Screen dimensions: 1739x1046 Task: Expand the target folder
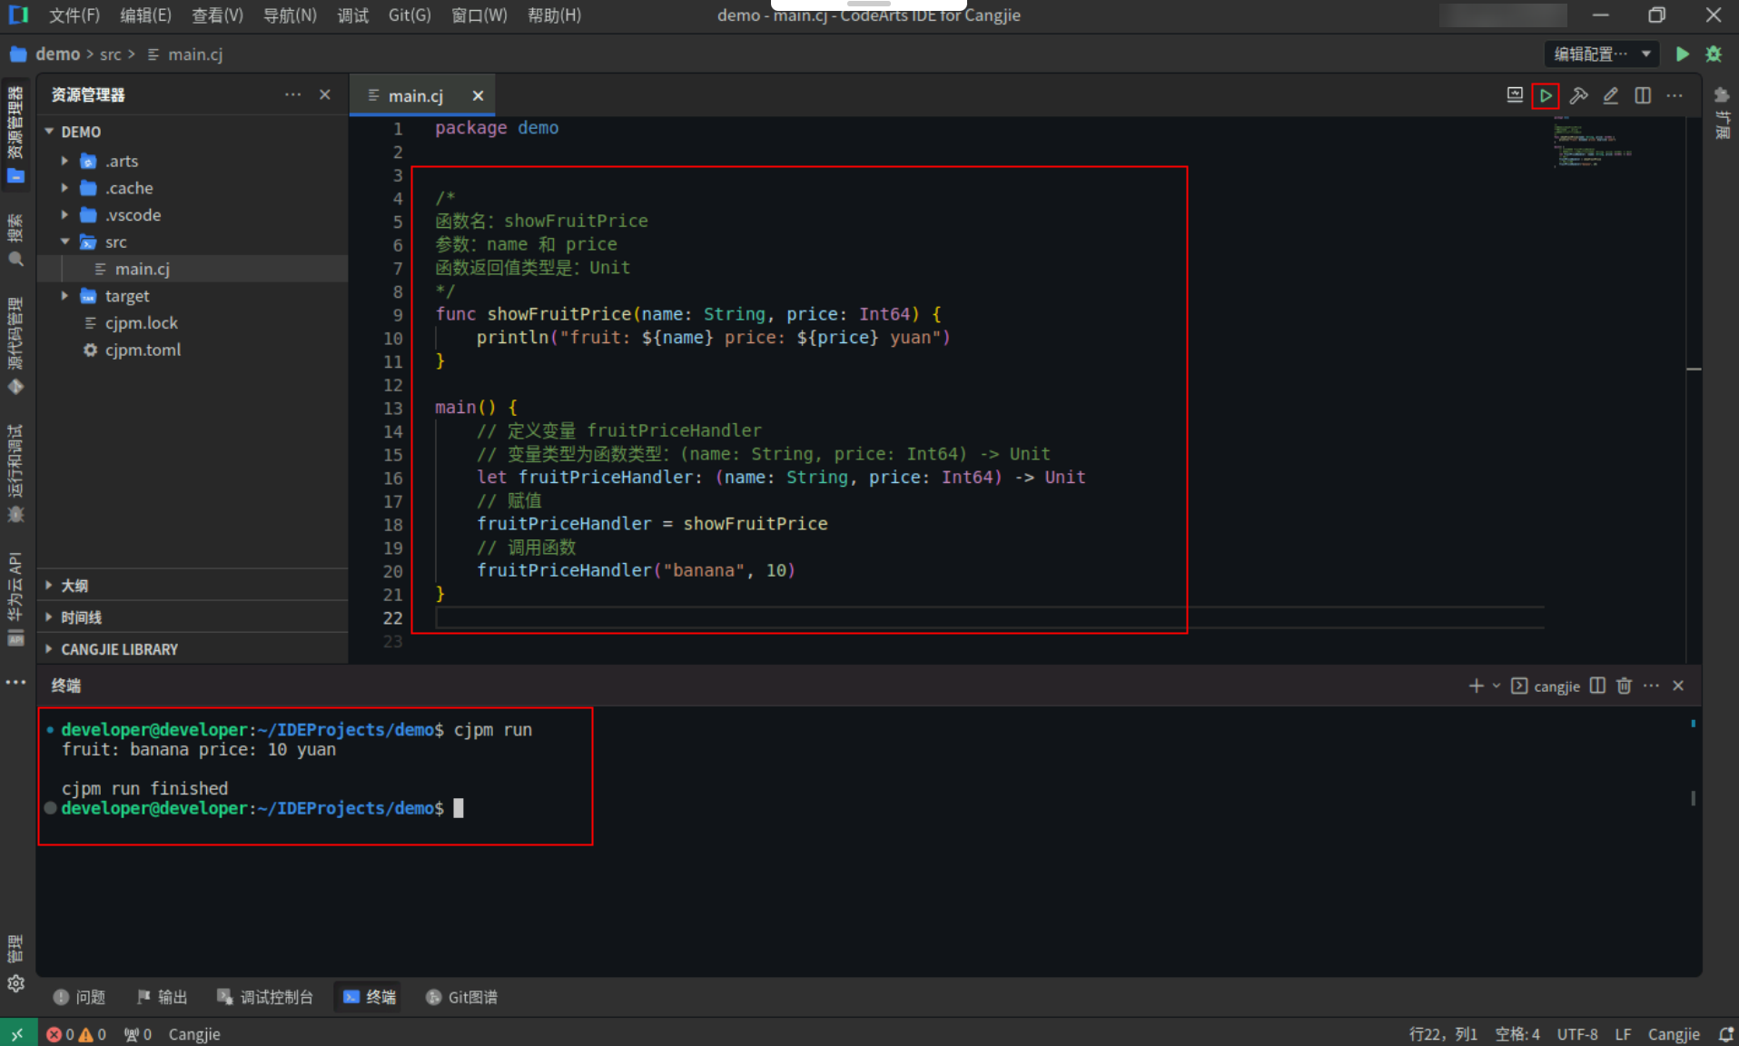point(64,296)
